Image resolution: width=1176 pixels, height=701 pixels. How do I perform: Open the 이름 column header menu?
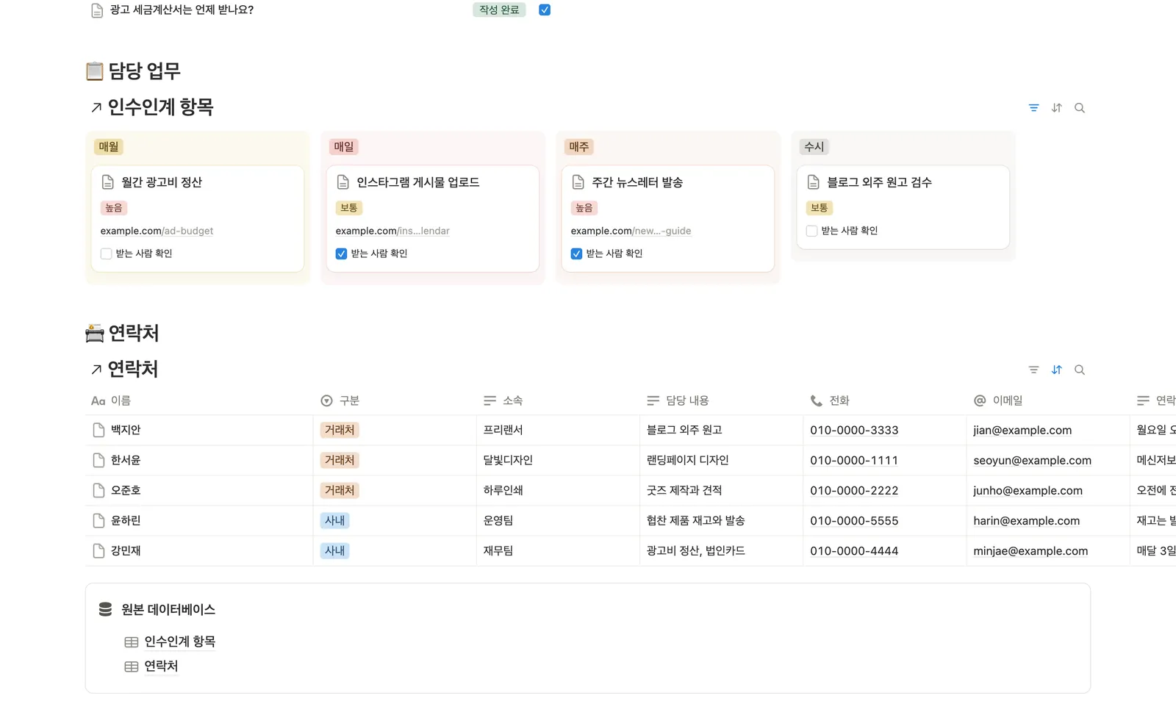pyautogui.click(x=199, y=400)
